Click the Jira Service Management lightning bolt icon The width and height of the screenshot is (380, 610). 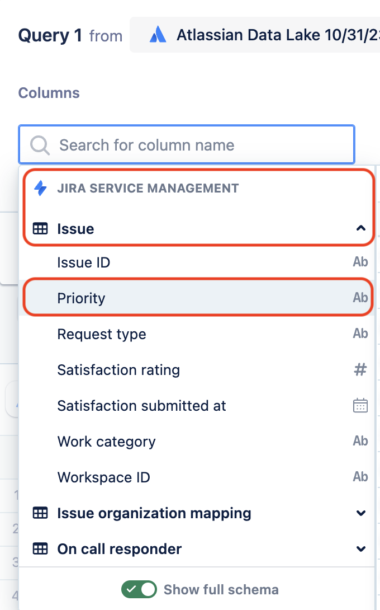[39, 188]
